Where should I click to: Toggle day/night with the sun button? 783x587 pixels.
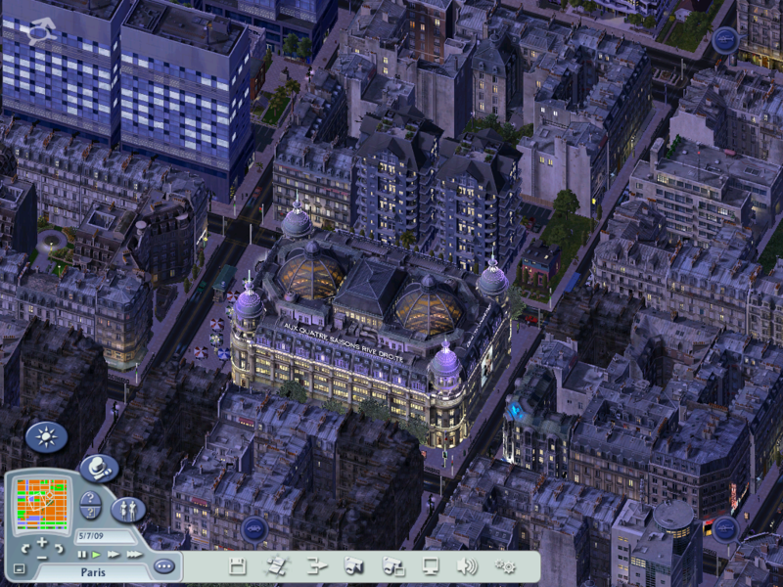[x=46, y=437]
